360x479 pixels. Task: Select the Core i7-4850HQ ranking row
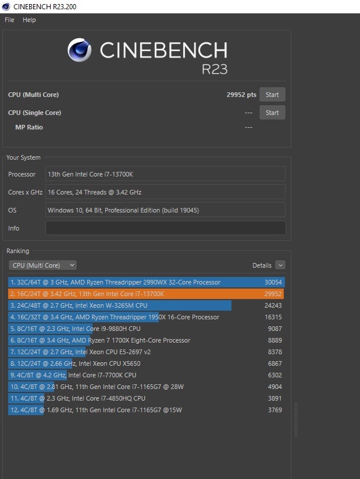pyautogui.click(x=147, y=398)
